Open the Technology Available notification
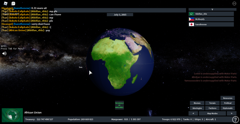The height and width of the screenshot is (124, 240). click(x=120, y=105)
